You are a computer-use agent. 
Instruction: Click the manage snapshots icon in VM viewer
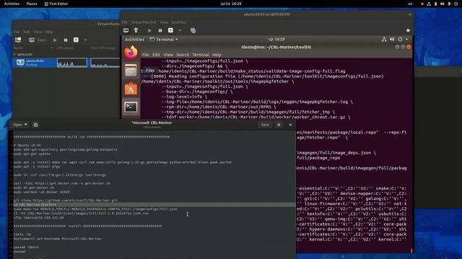pos(193,30)
